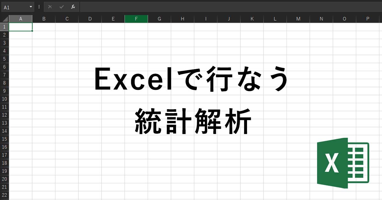Click the active cell A1
382x200 pixels.
pos(21,27)
